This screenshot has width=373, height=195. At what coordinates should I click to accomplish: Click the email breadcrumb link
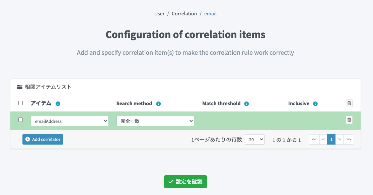click(x=211, y=14)
